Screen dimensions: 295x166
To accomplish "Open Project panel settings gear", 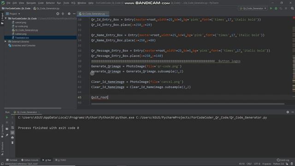I will (69, 14).
